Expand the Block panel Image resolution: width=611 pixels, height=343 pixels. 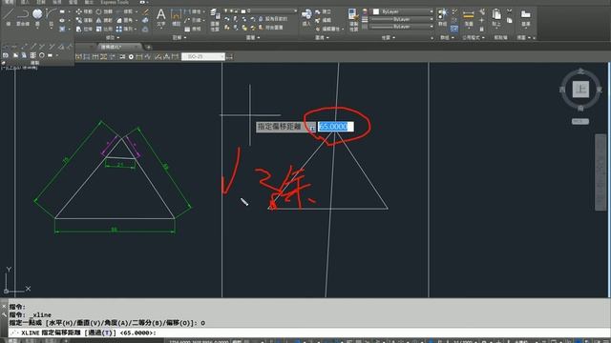pyautogui.click(x=322, y=38)
